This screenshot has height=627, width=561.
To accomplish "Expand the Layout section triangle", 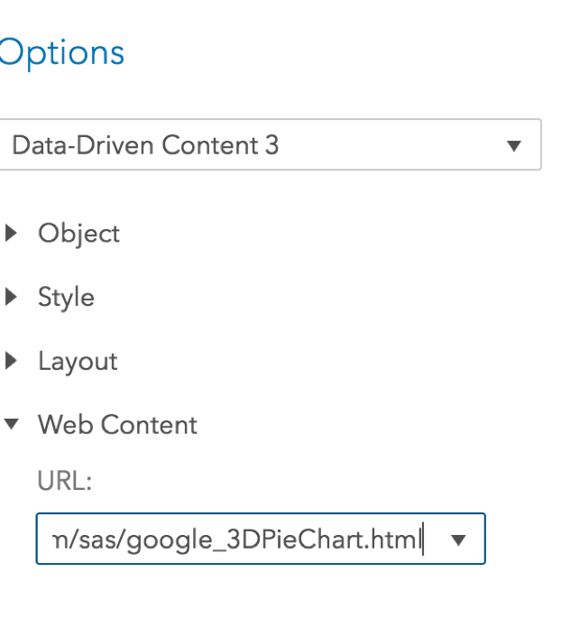I will coord(12,362).
